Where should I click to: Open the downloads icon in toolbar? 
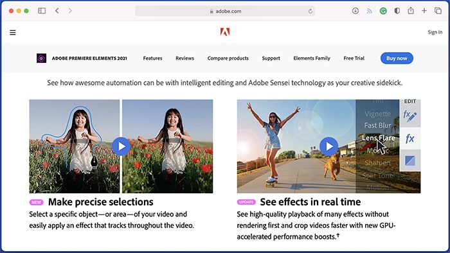click(355, 11)
